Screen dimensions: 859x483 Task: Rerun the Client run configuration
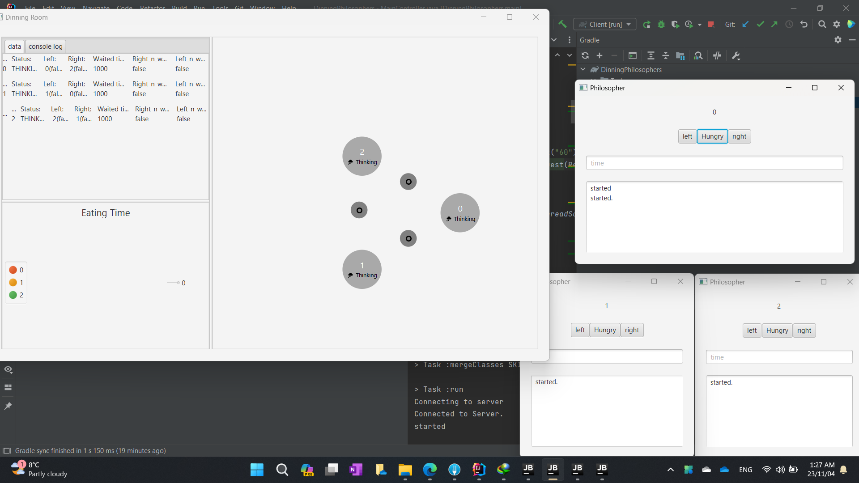(646, 24)
